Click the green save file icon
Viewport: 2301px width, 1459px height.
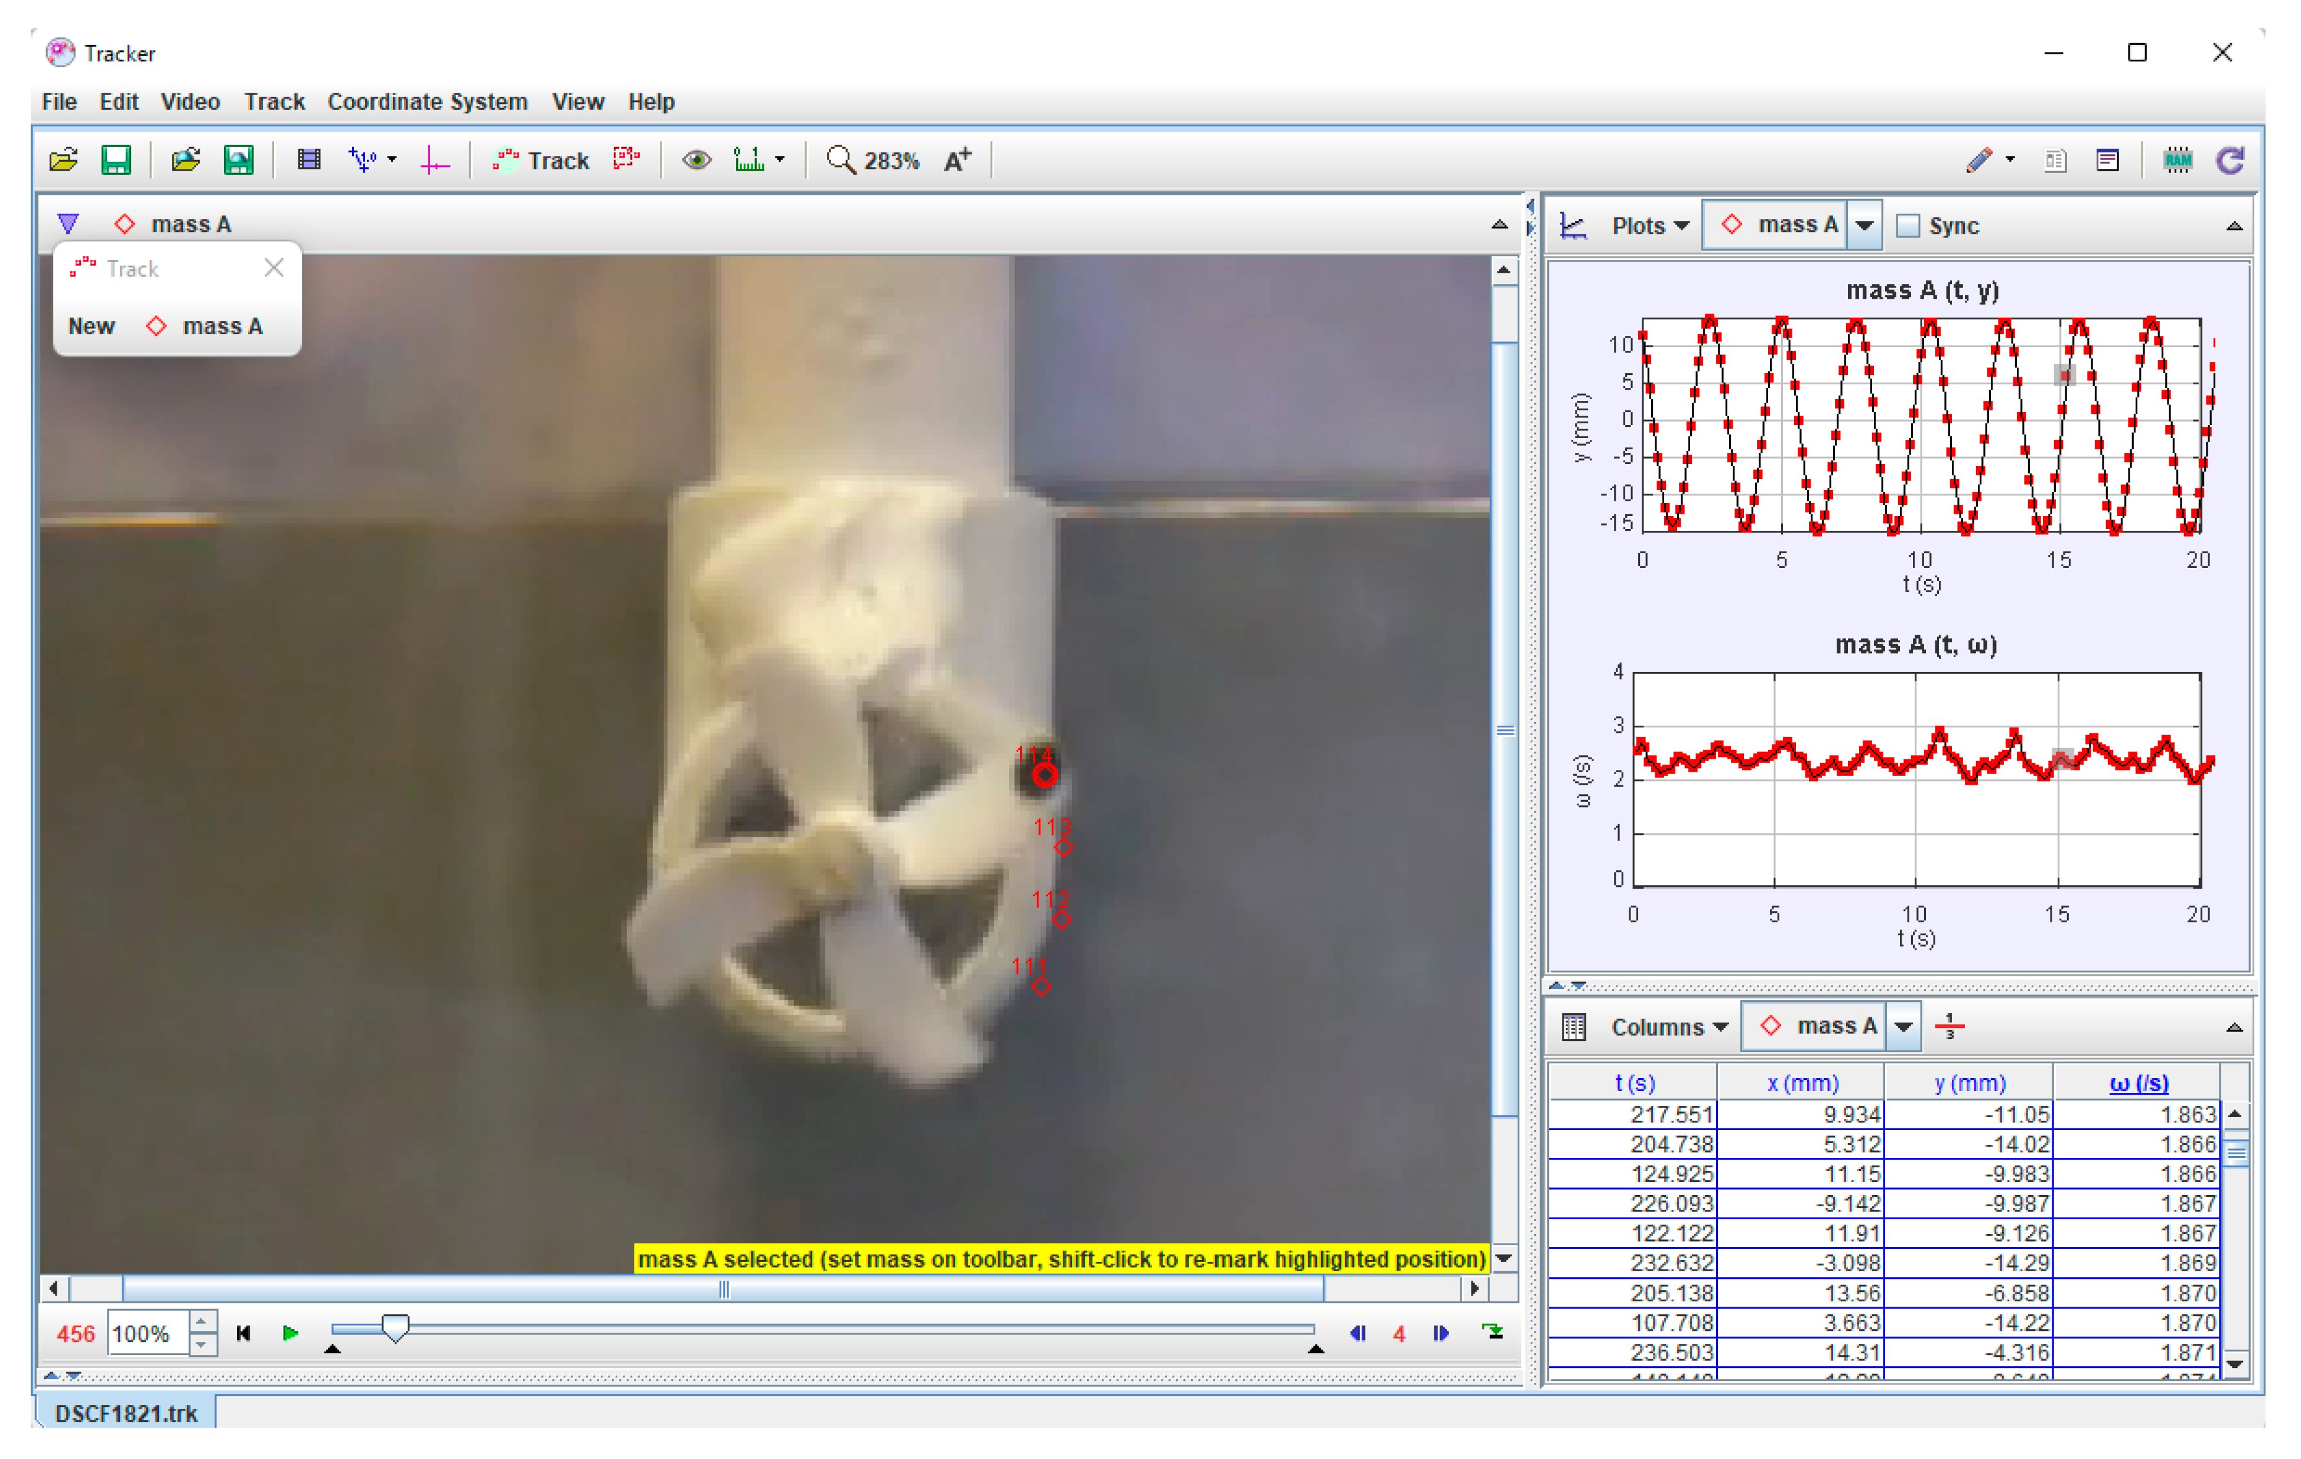click(116, 159)
